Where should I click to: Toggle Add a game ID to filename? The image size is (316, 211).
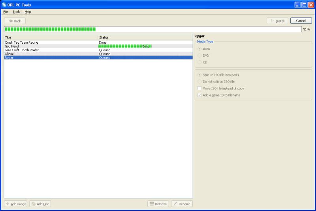click(x=219, y=95)
